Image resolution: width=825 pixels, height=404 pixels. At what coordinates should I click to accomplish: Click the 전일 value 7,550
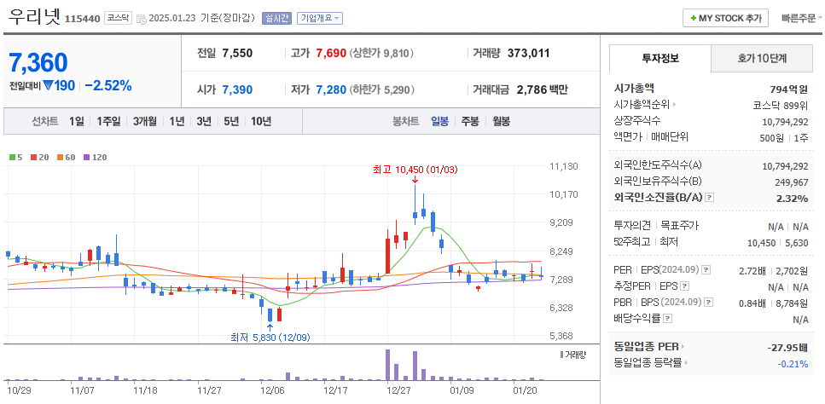(237, 53)
